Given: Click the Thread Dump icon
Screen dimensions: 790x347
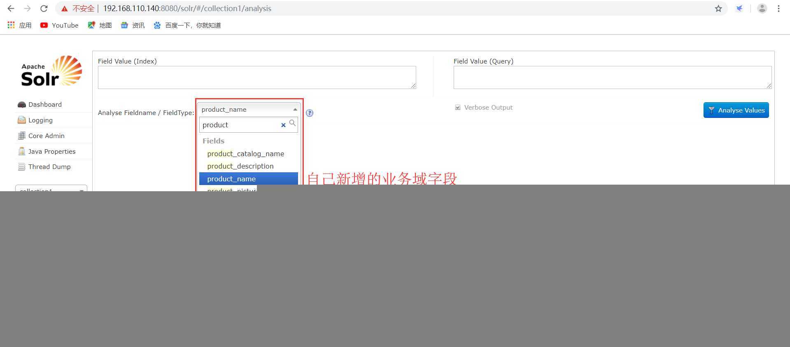Looking at the screenshot, I should tap(22, 166).
